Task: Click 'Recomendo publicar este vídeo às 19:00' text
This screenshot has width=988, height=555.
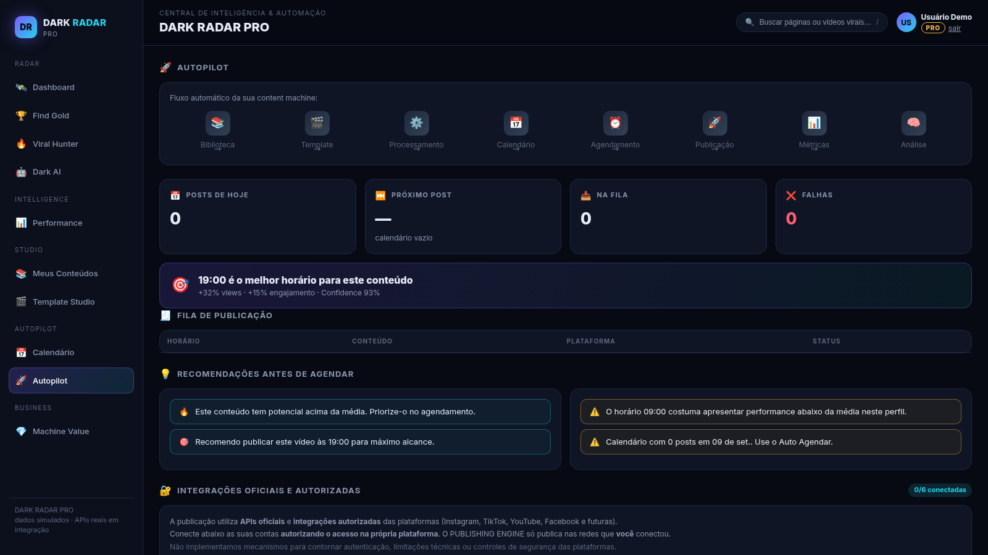Action: click(315, 442)
